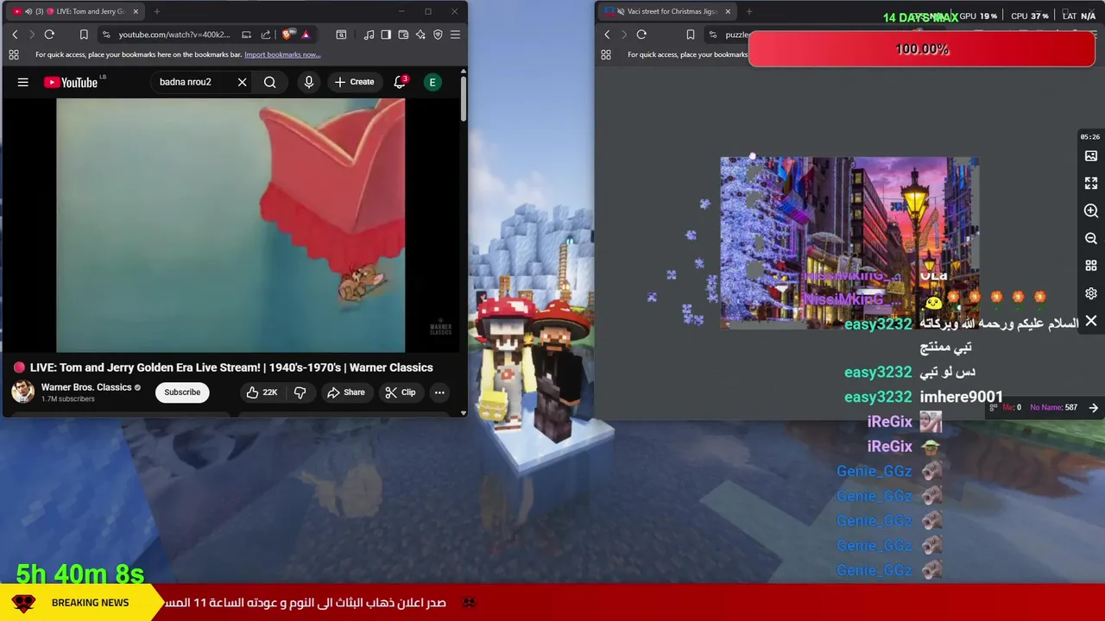Share the Tom and Jerry live stream
1105x621 pixels.
point(345,392)
